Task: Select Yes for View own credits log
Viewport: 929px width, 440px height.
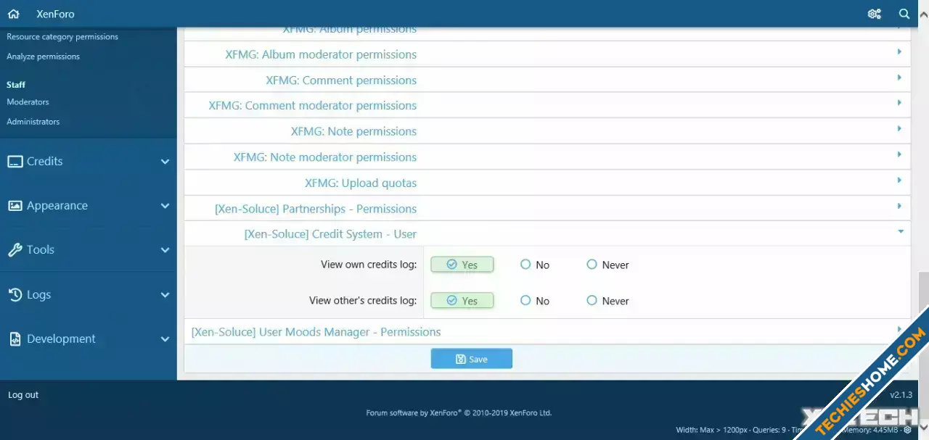Action: coord(462,265)
